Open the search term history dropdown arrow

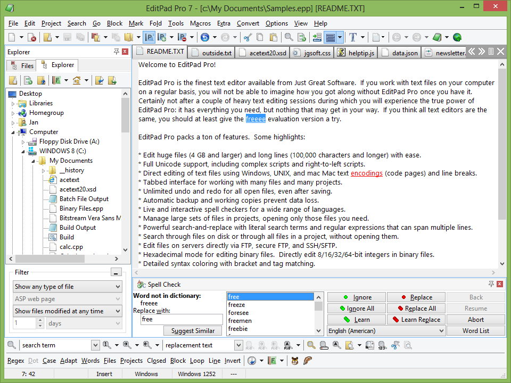pyautogui.click(x=95, y=345)
